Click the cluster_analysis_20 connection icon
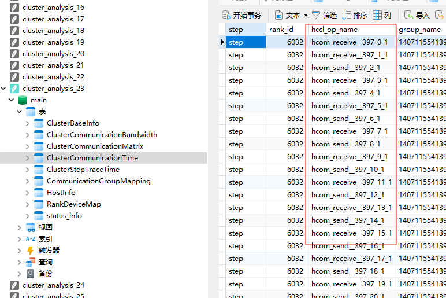Viewport: 446px width, 298px height. (x=14, y=54)
